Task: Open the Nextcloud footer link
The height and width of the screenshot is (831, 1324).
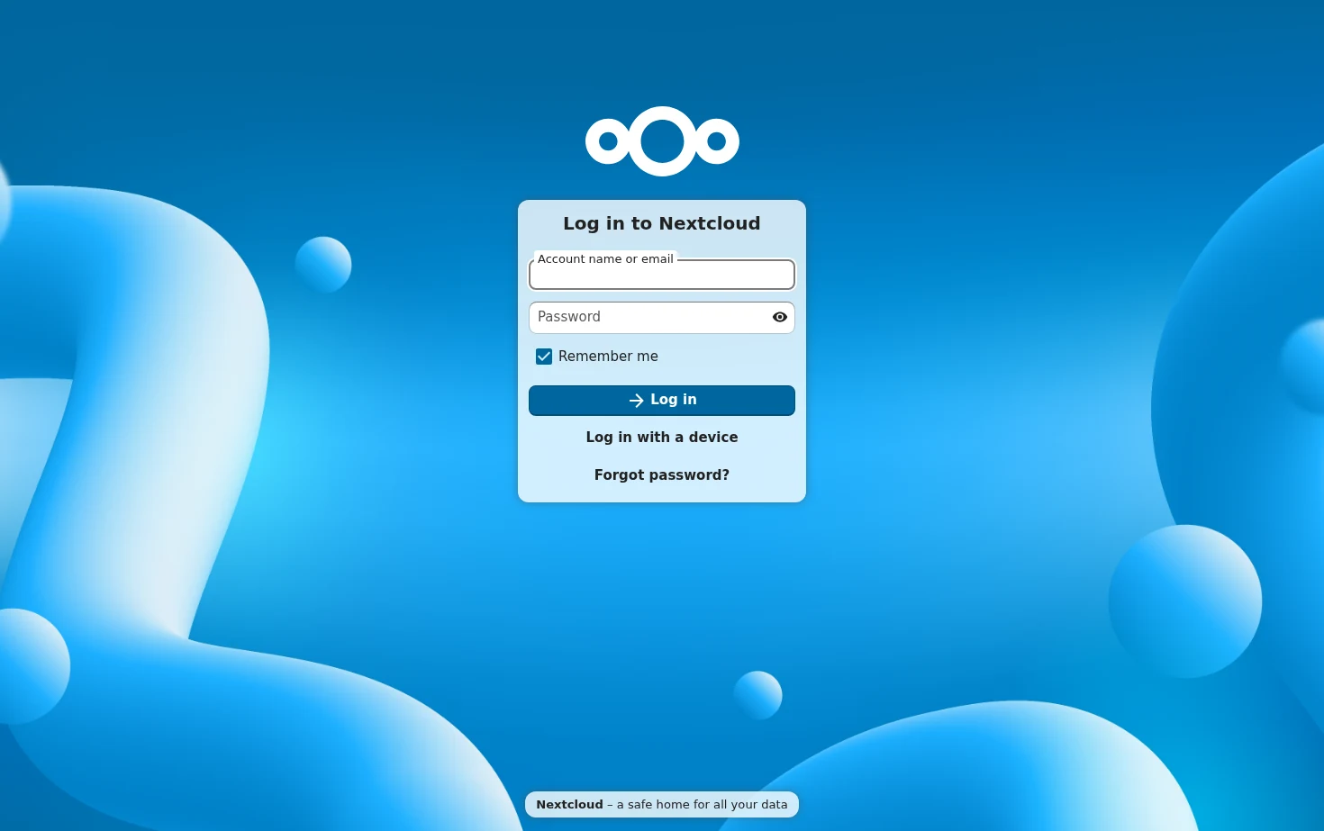Action: 569,805
